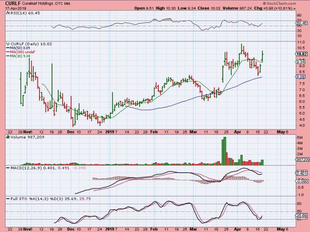Click the 35.69 stochastic value tag

pos(301,216)
